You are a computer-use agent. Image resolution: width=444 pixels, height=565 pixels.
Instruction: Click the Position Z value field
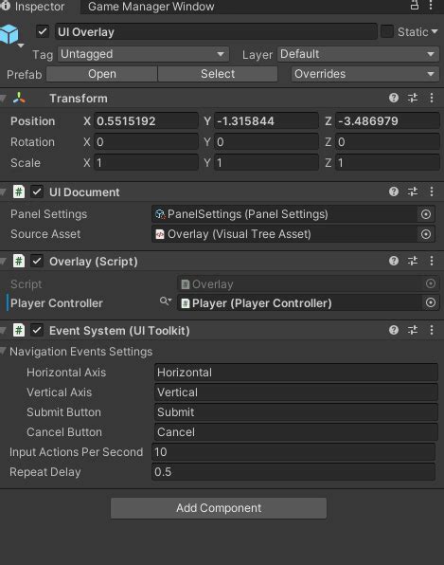(x=387, y=121)
